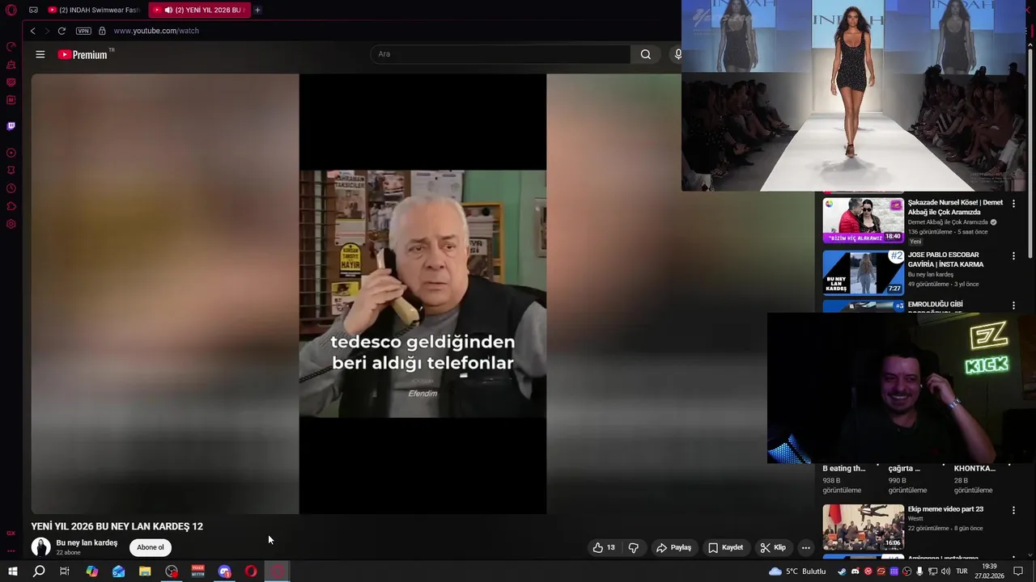Open JOSE PABLO ESCOBAR GAVİRİA thumbnail
Viewport: 1036px width, 582px height.
pyautogui.click(x=863, y=272)
